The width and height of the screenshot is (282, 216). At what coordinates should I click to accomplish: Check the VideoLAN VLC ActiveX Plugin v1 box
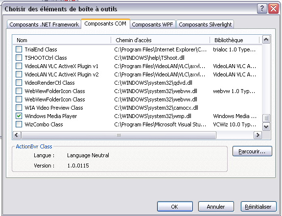tap(19, 66)
